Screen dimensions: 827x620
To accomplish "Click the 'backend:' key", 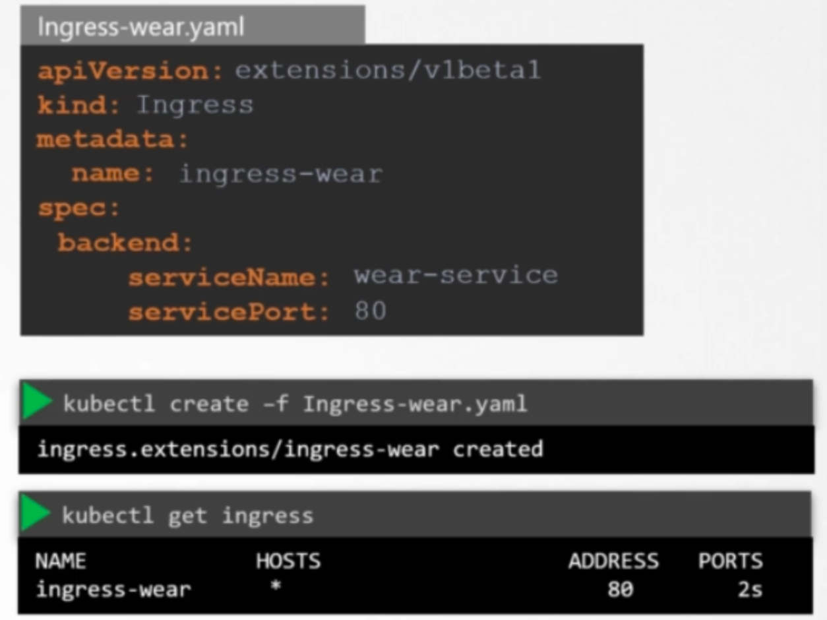I will [125, 243].
